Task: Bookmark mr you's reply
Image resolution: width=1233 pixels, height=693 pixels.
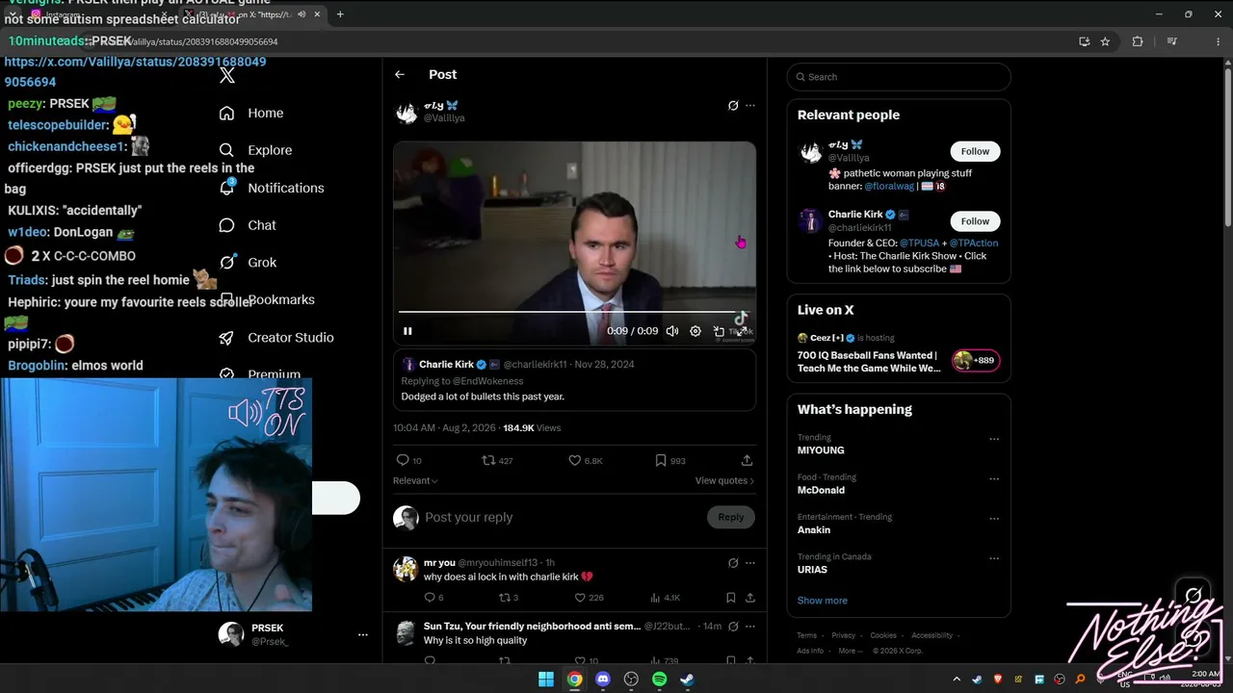Action: pos(731,598)
